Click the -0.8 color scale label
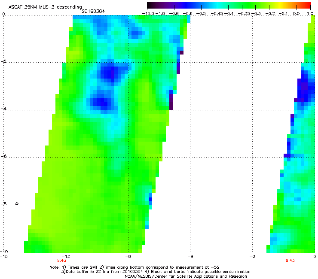The height and width of the screenshot is (279, 318). click(x=174, y=14)
